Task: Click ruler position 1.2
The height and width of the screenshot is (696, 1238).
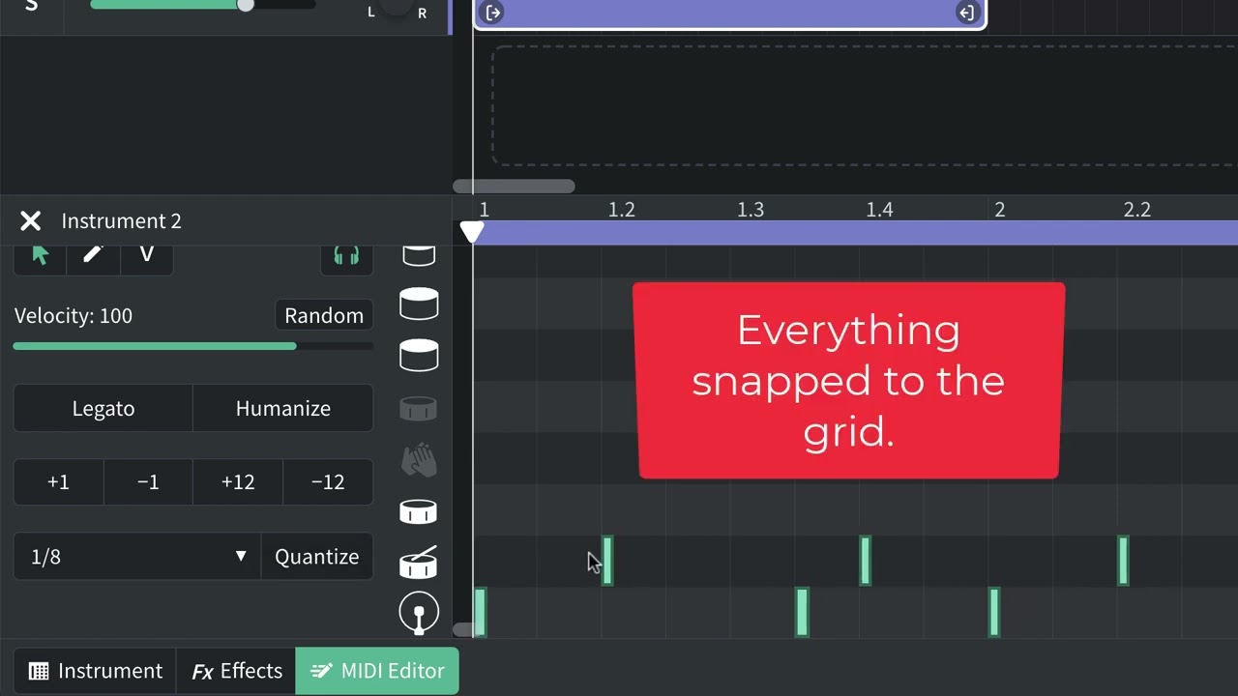Action: point(622,210)
